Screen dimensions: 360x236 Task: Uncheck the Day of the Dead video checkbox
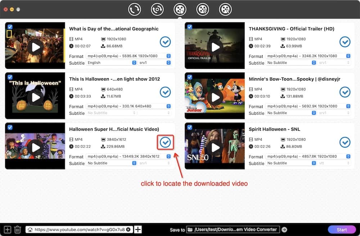(x=10, y=27)
